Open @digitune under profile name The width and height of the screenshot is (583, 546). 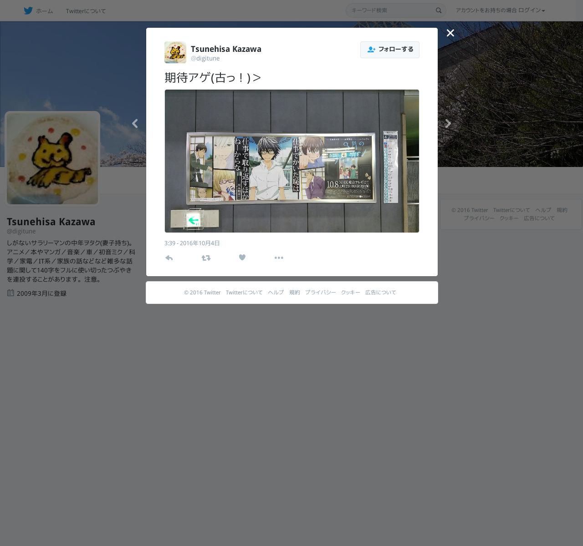[x=21, y=231]
